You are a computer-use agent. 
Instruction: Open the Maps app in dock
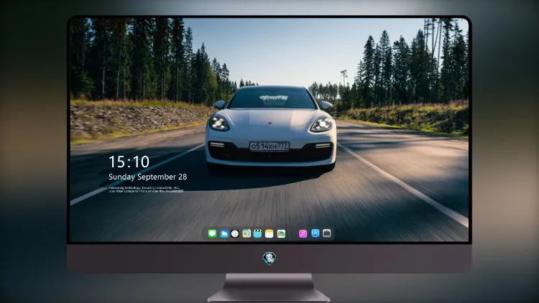coord(246,233)
